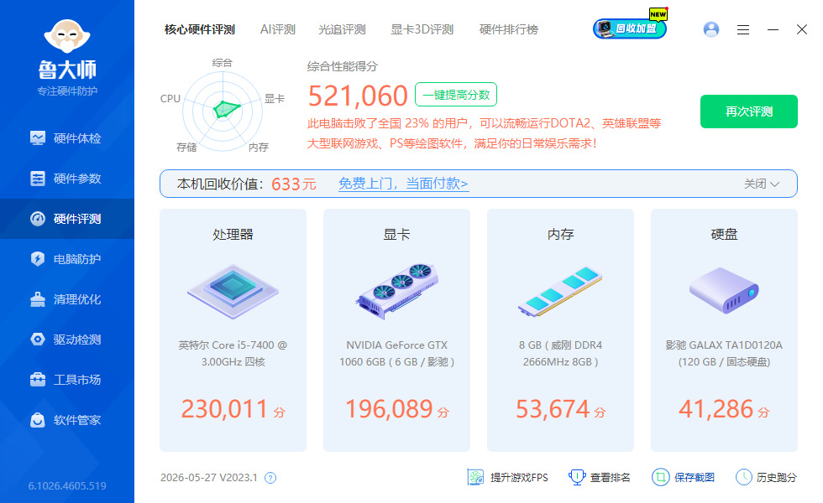
Task: Click 影驰 GALAX TA1D0120A disk text
Action: click(724, 353)
